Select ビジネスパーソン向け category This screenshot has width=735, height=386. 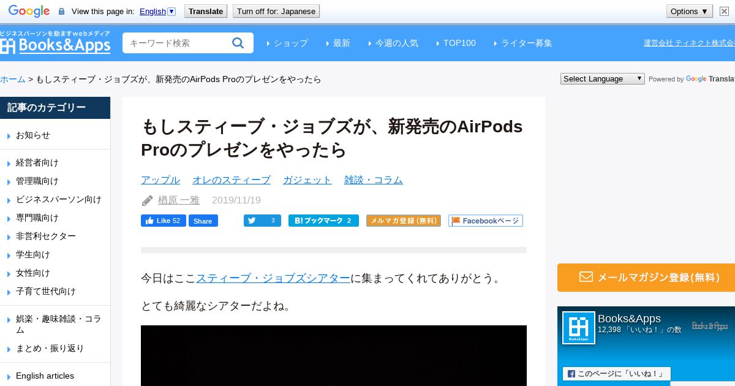[x=59, y=200]
